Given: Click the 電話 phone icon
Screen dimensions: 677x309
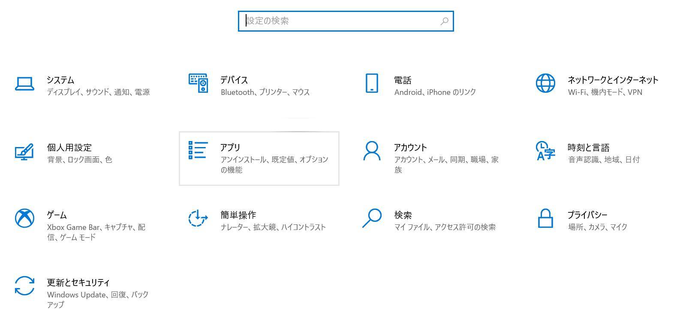Looking at the screenshot, I should pyautogui.click(x=372, y=83).
